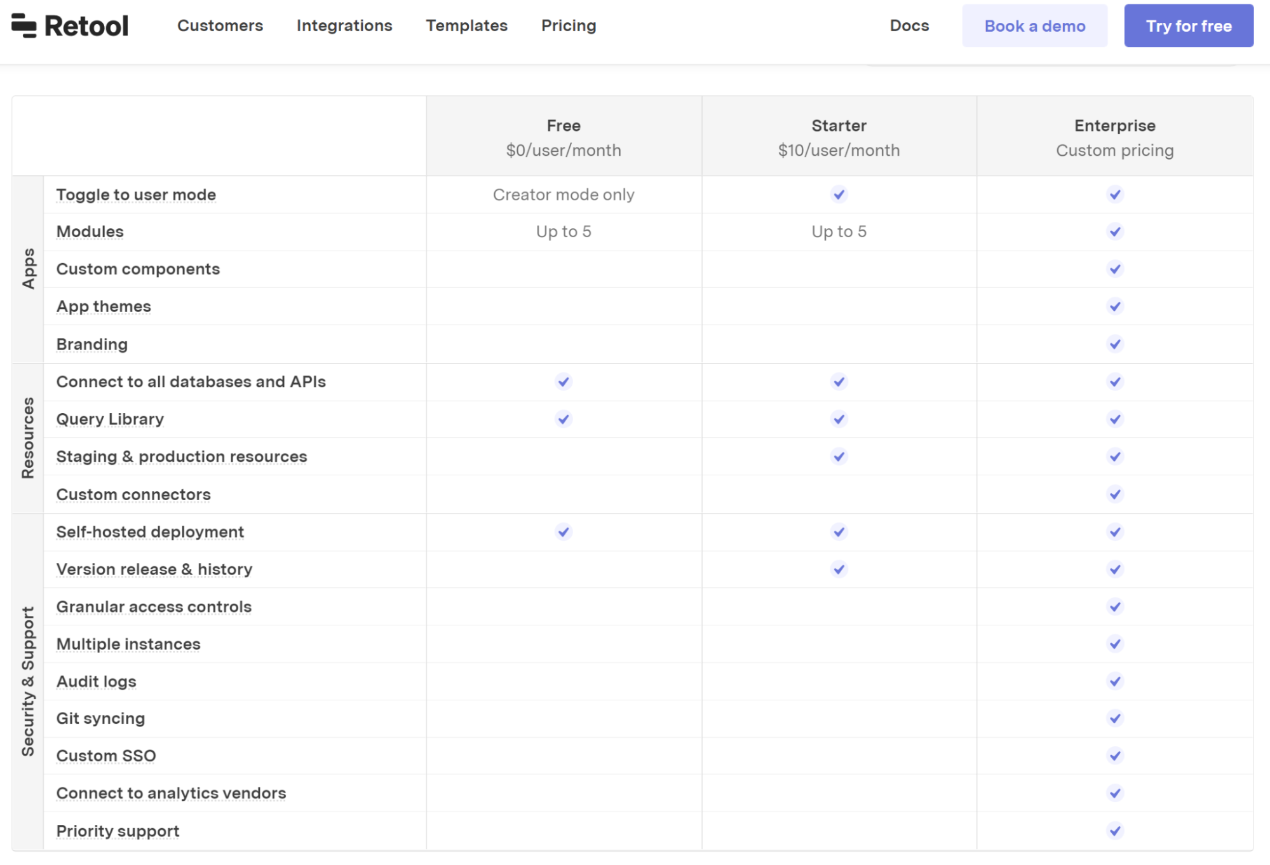
Task: Click the Book a demo button
Action: click(1034, 25)
